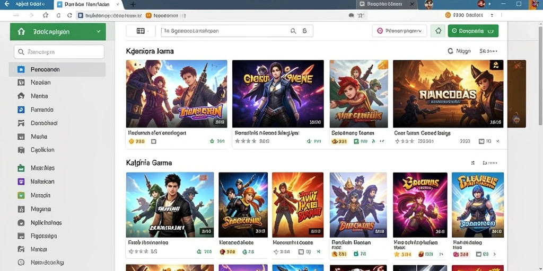Select the purple Nañakan sidebar icon
Screen dimensions: 543x271
coord(21,182)
